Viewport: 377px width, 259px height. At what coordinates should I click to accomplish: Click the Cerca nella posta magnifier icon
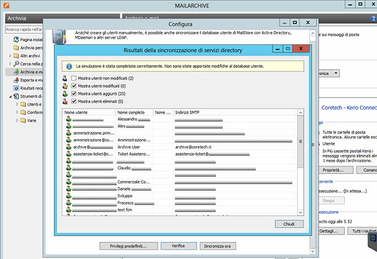pos(15,64)
